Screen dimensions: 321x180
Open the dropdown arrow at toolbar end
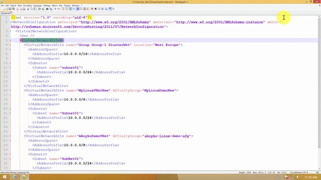(x=114, y=9)
